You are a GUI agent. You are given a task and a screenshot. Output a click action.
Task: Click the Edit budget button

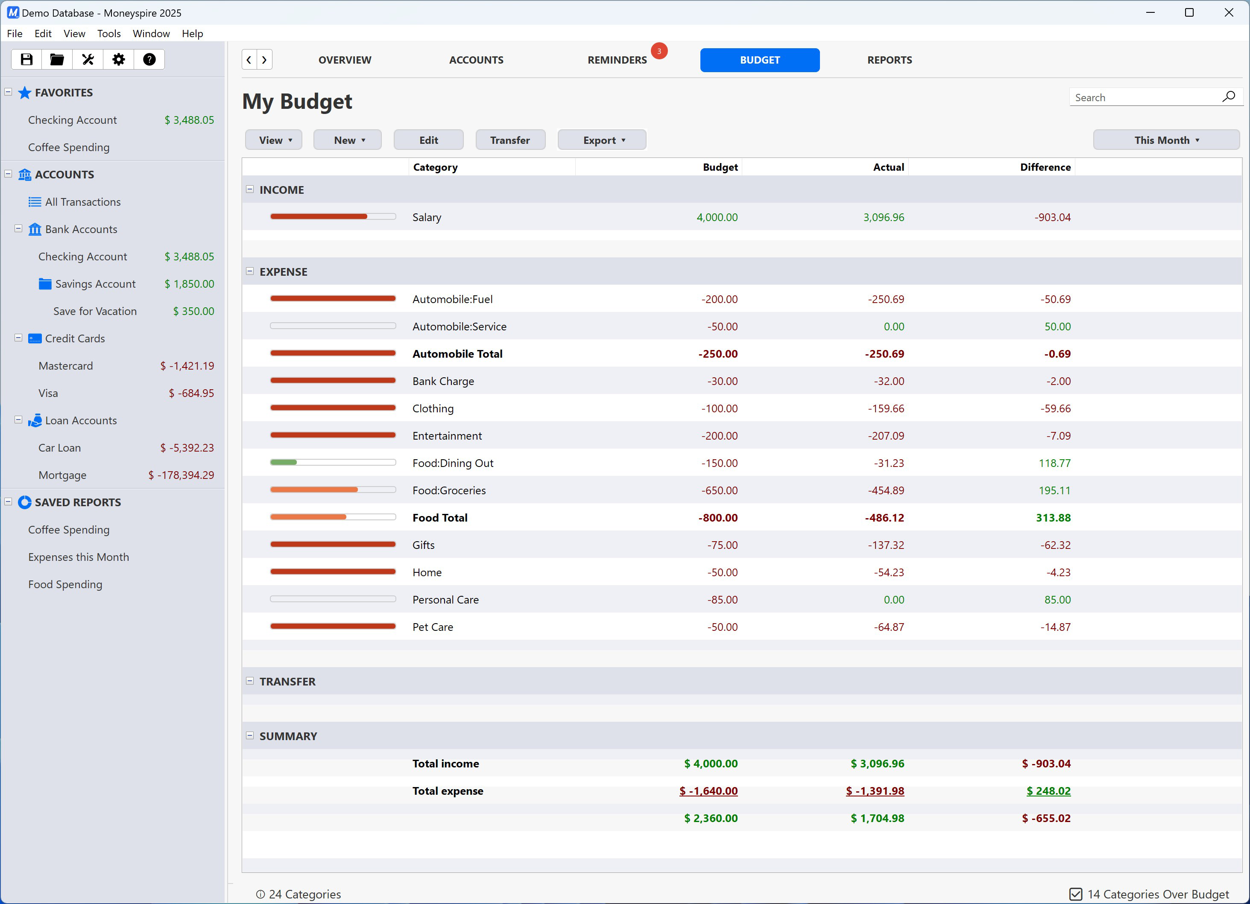pyautogui.click(x=428, y=140)
